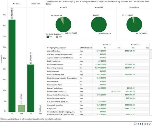Click the $23,564.53 cell for Bush Brothers
Image resolution: width=152 pixels, height=126 pixels.
[130, 98]
